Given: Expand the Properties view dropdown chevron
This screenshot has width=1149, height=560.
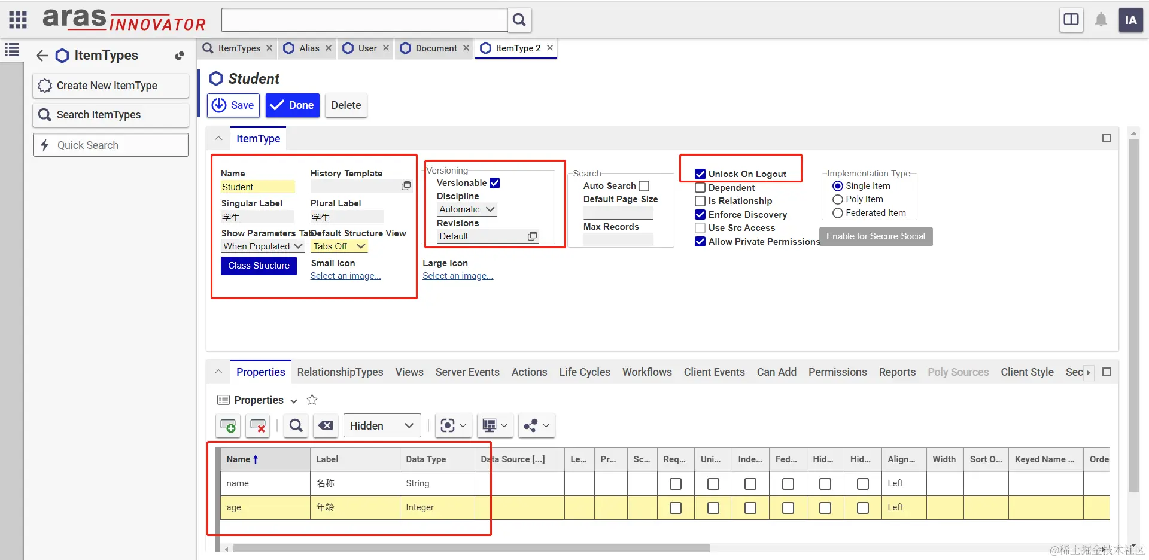Looking at the screenshot, I should tap(294, 401).
